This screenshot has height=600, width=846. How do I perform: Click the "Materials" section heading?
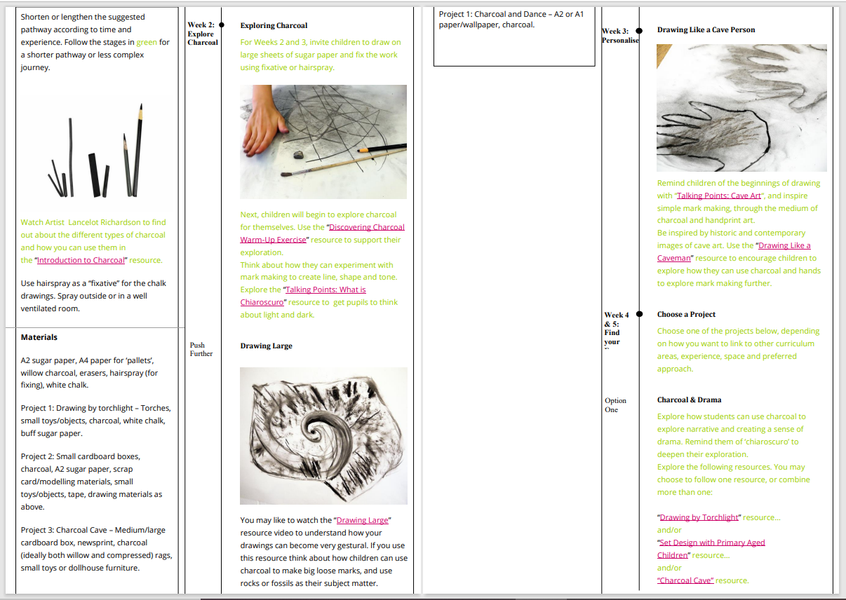click(x=39, y=337)
